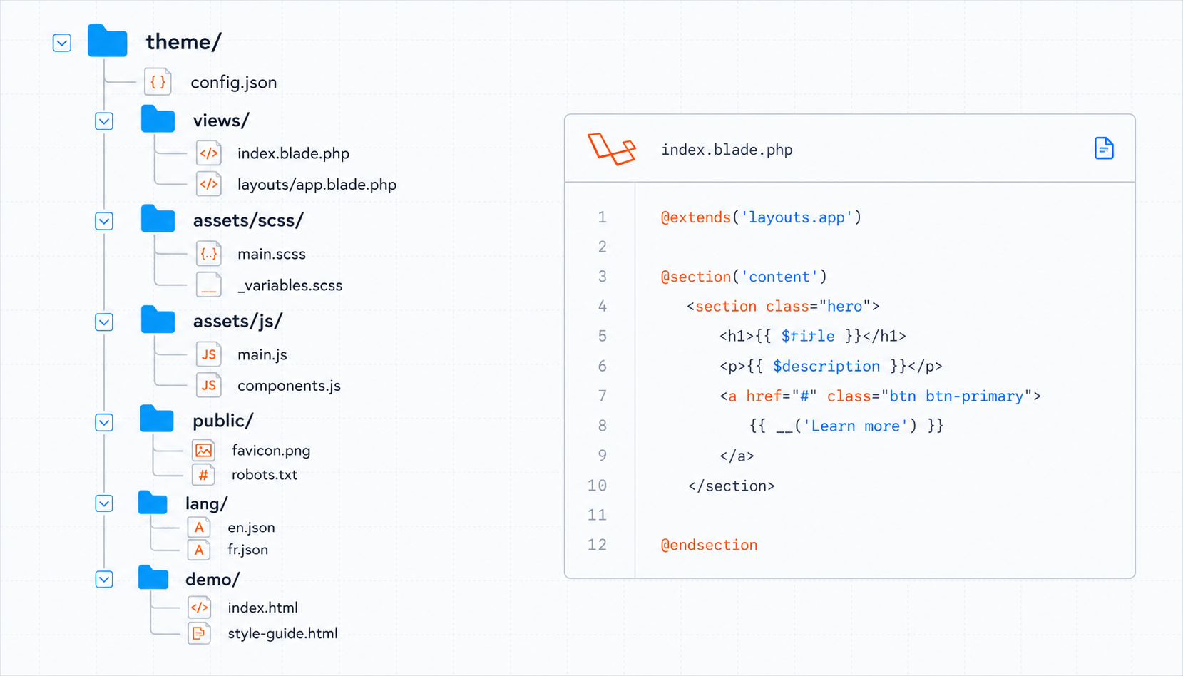Select the assets/scss/ folder label
Image resolution: width=1183 pixels, height=676 pixels.
[x=248, y=221]
